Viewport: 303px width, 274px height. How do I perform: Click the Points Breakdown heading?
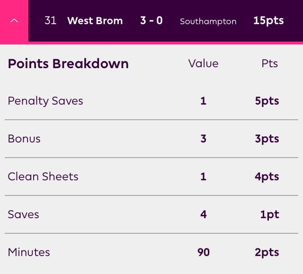click(x=68, y=63)
